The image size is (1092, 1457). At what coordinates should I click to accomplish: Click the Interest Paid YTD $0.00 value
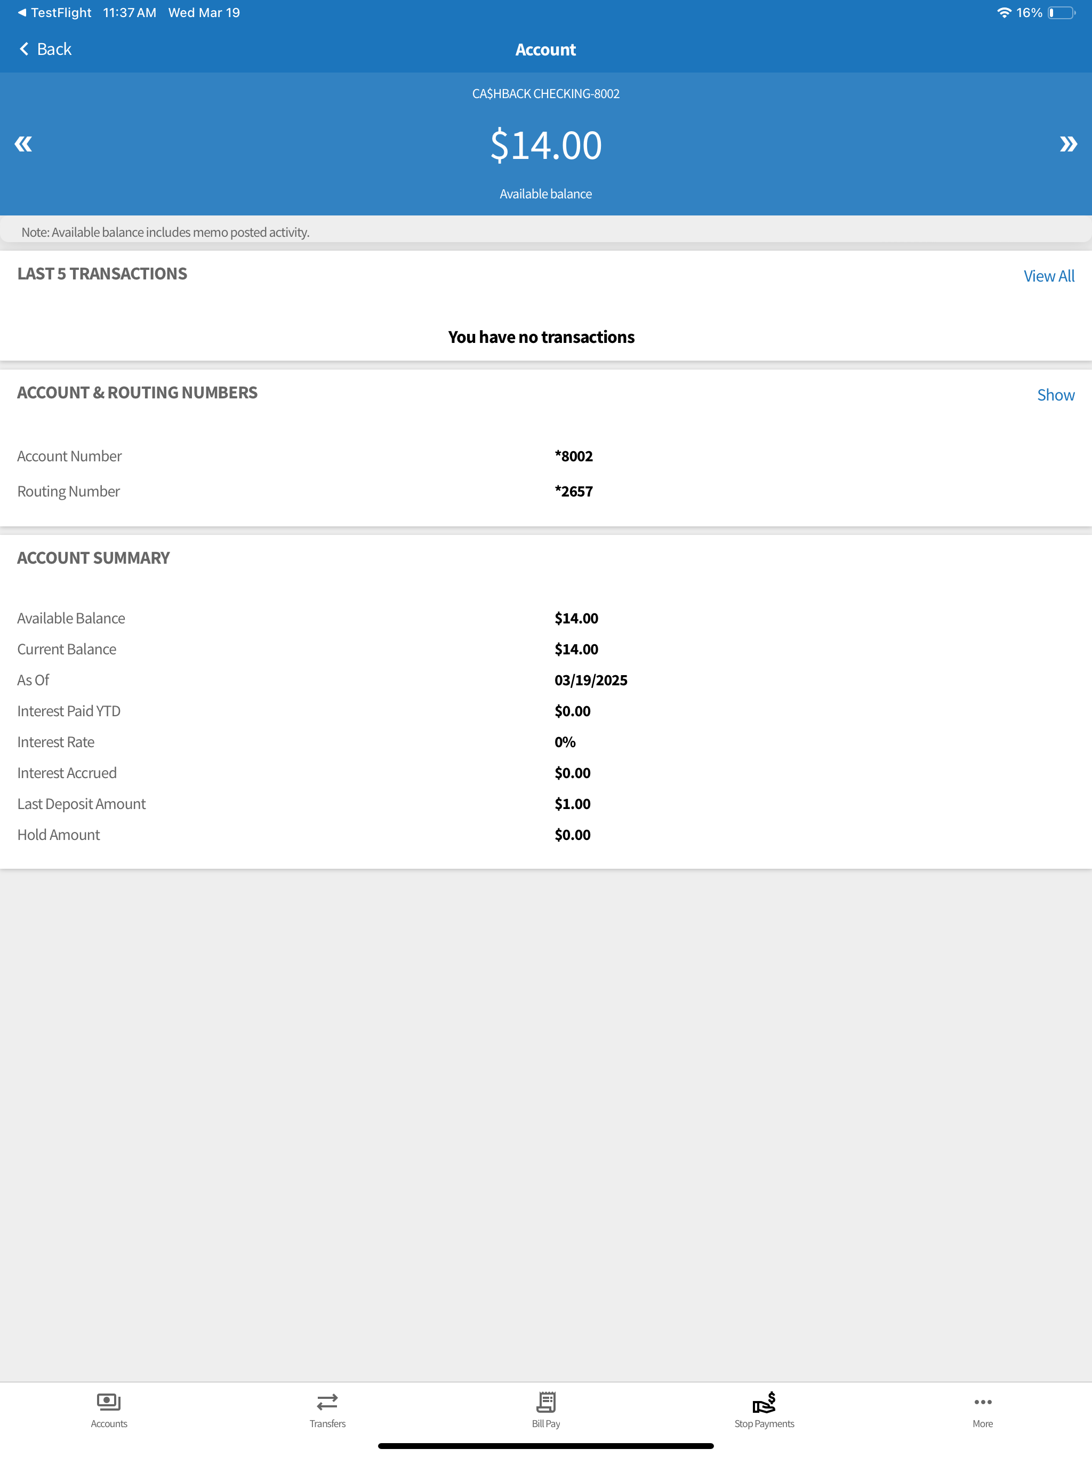(572, 711)
